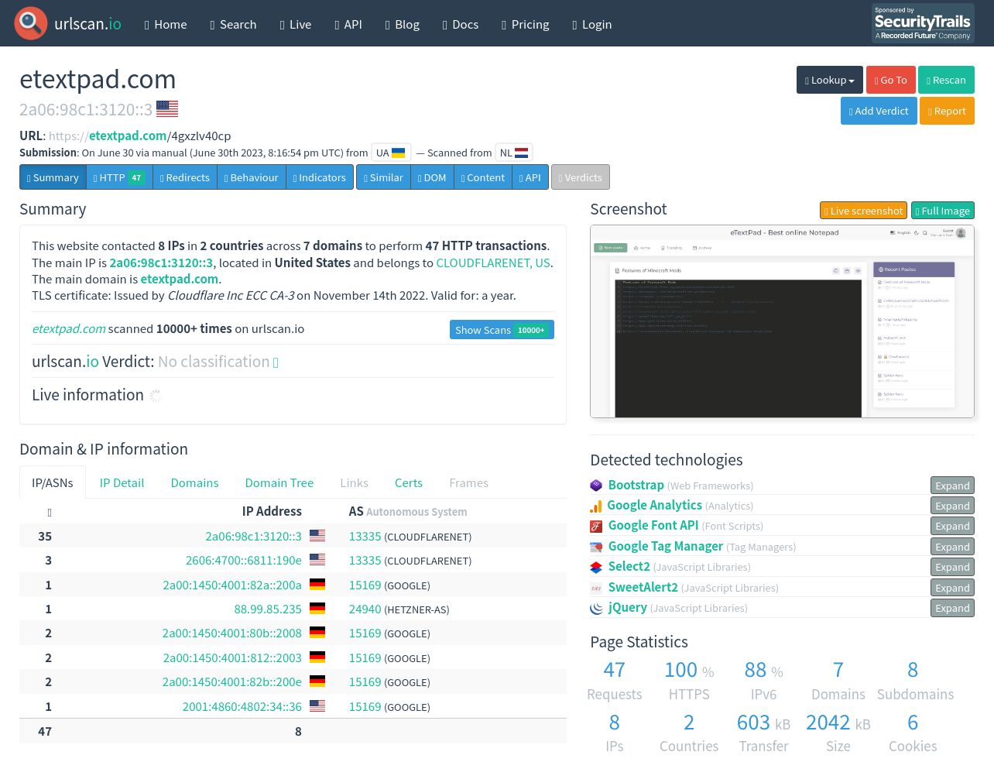
Task: Click the US flag beside 2606:4700::6811:190e
Action: point(317,560)
